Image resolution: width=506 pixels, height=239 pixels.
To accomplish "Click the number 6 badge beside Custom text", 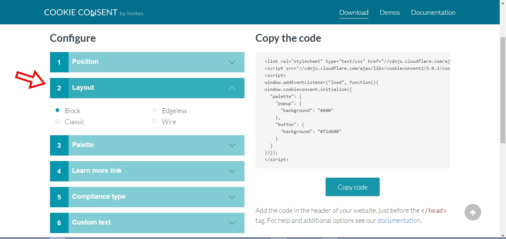I will (59, 223).
